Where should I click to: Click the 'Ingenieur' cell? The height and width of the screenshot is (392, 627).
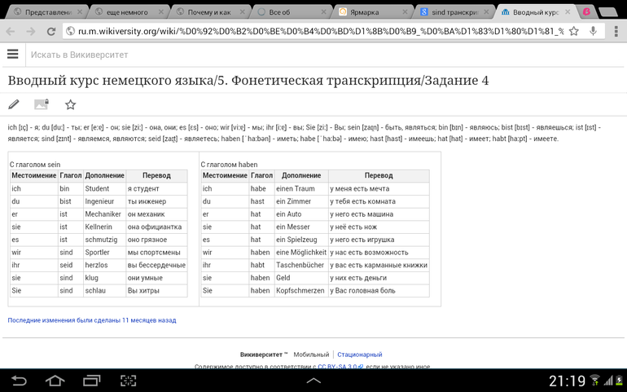click(x=104, y=201)
